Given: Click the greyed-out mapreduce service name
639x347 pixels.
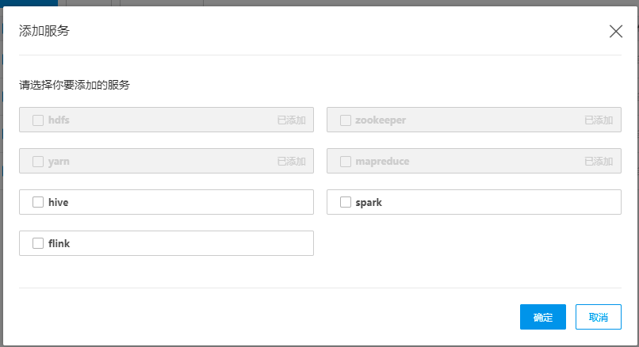Looking at the screenshot, I should click(x=382, y=162).
